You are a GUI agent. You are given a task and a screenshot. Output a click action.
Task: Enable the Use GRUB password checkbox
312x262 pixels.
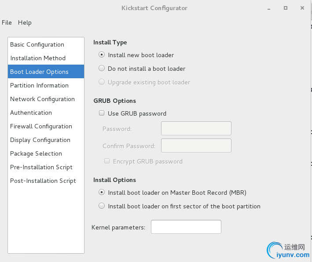click(x=102, y=113)
